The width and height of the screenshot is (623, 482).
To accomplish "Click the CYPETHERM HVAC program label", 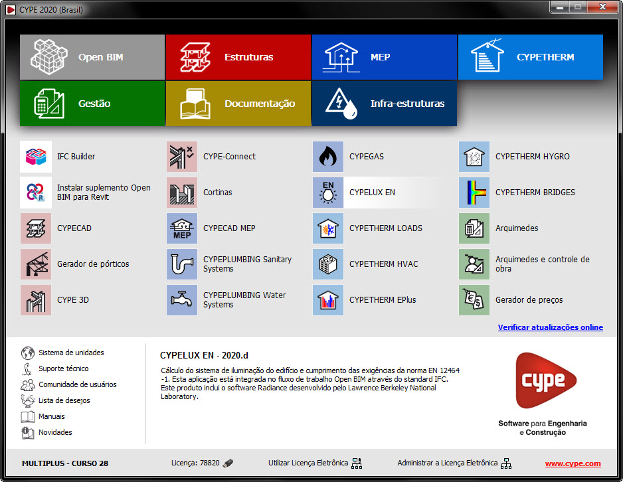I will 384,264.
